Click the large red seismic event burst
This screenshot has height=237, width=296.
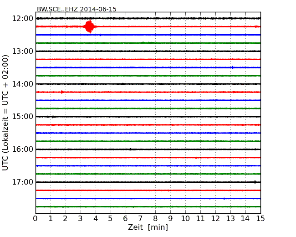click(x=89, y=26)
